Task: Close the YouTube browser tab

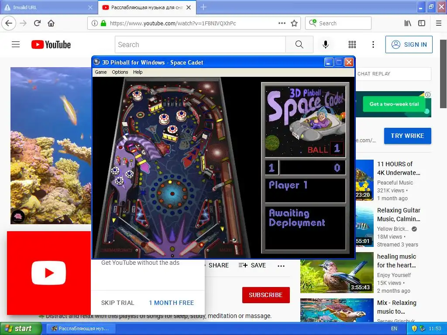Action: (189, 7)
